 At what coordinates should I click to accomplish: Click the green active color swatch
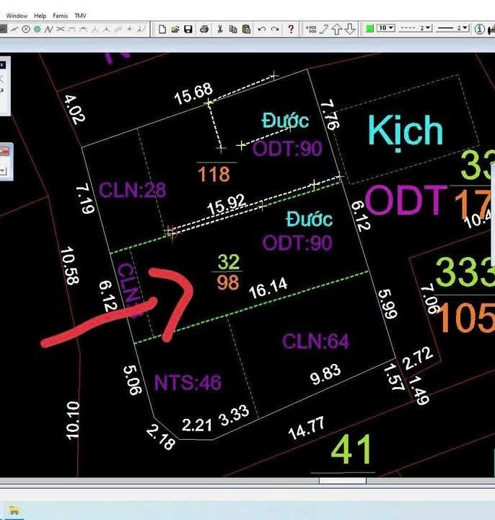click(x=369, y=29)
